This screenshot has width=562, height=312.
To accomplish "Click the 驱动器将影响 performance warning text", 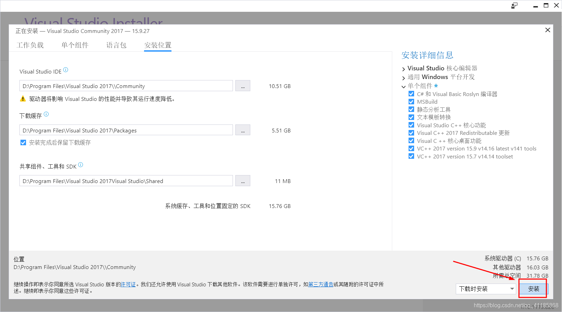I will (x=102, y=99).
